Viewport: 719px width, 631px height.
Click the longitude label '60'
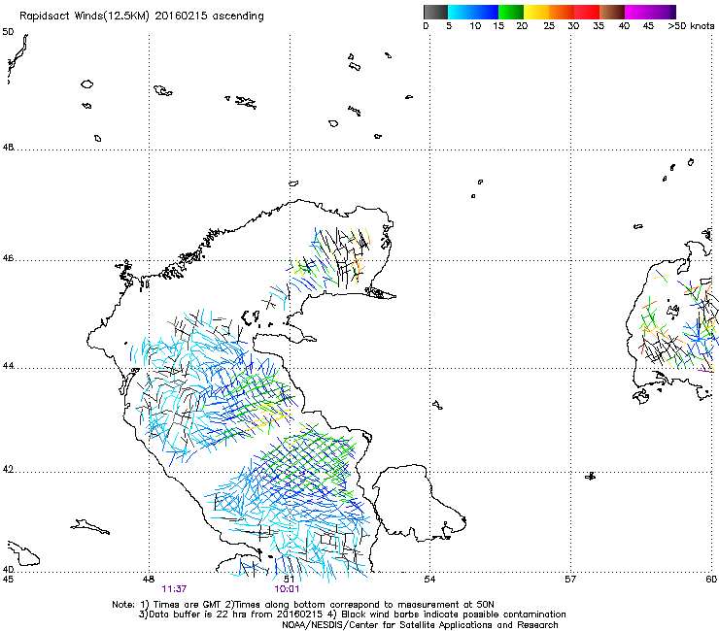pos(711,580)
